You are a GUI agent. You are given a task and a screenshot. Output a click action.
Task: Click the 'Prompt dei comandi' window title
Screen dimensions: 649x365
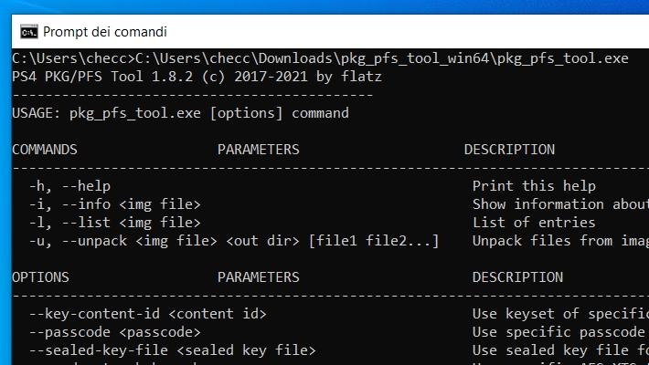105,32
